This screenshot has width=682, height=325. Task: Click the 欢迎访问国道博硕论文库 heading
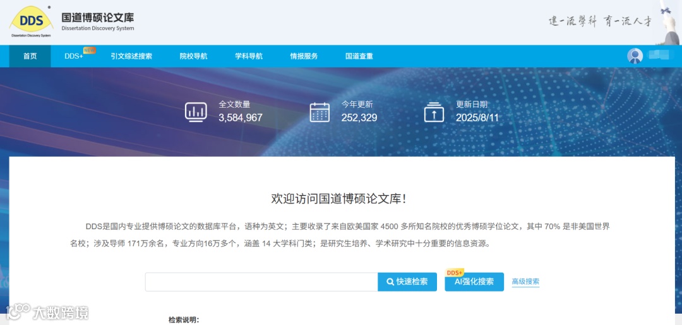tap(338, 199)
